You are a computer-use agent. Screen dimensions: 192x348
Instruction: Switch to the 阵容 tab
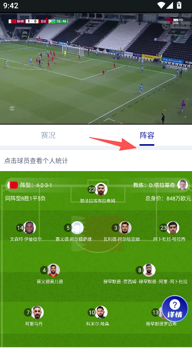tap(147, 135)
